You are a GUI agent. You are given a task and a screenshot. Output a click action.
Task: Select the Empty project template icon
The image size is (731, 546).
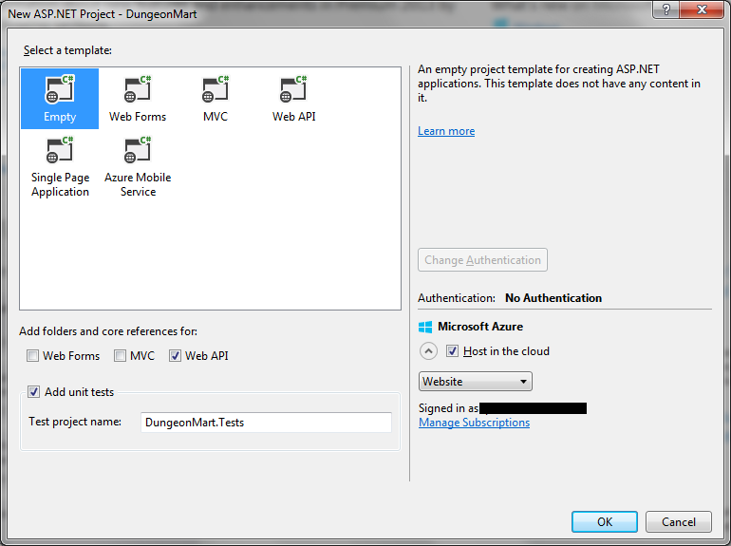click(59, 91)
